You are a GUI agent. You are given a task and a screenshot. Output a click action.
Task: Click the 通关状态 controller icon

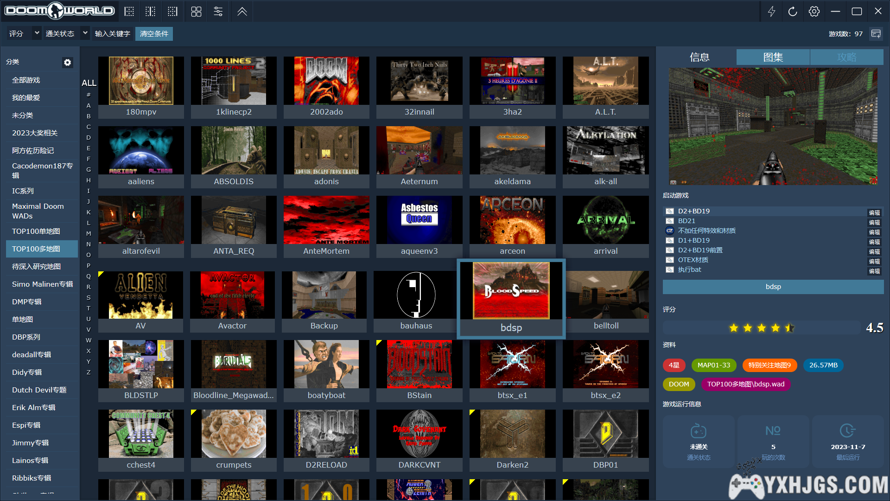tap(698, 431)
